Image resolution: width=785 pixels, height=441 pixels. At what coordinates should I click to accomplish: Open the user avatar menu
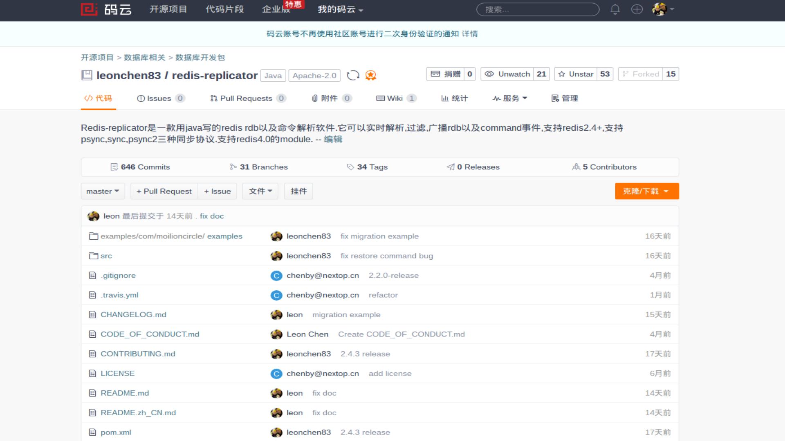(663, 9)
